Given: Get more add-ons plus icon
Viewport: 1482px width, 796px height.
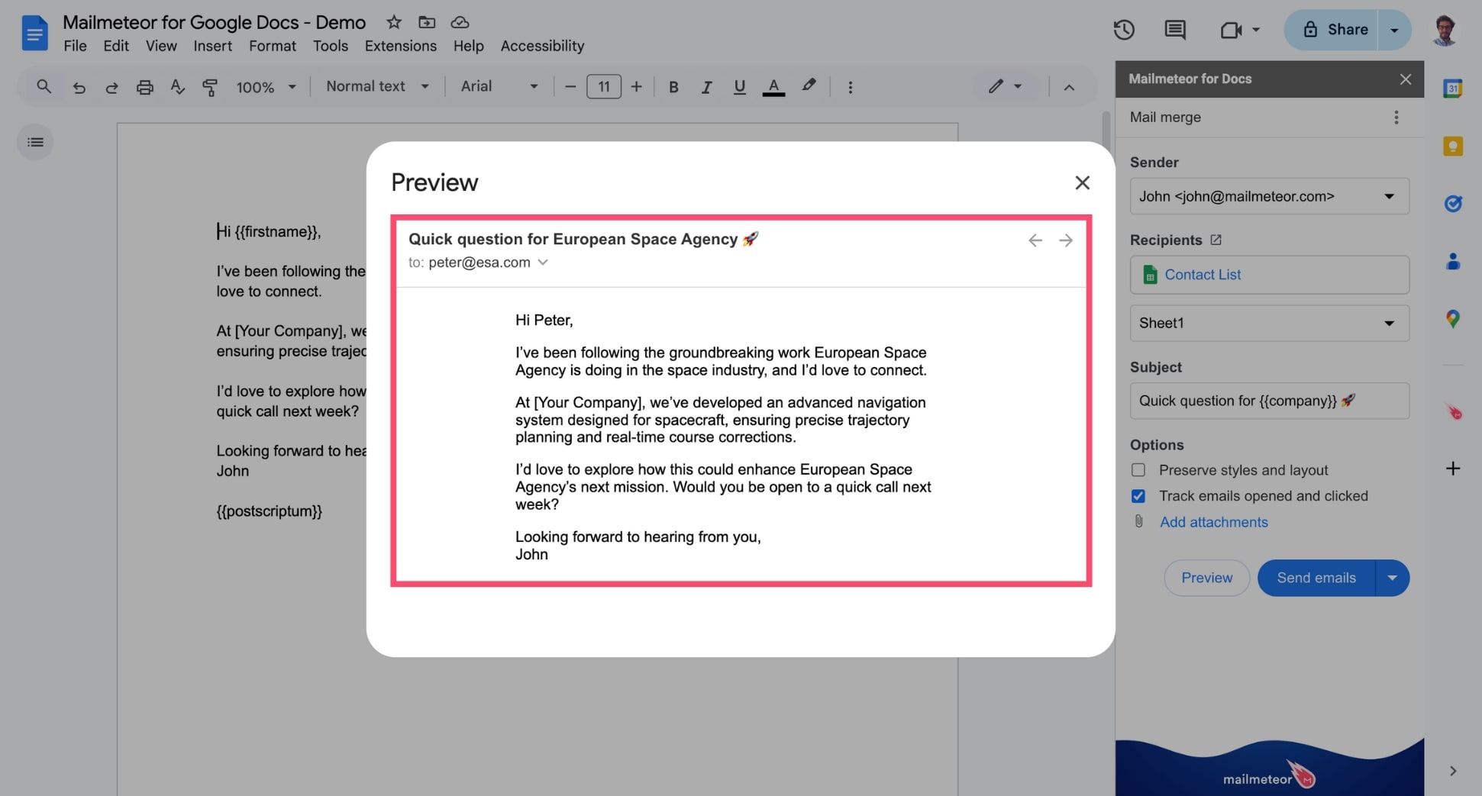Looking at the screenshot, I should point(1452,469).
